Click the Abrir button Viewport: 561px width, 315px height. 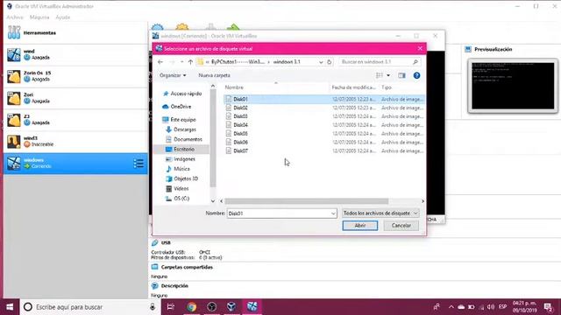[x=360, y=226]
